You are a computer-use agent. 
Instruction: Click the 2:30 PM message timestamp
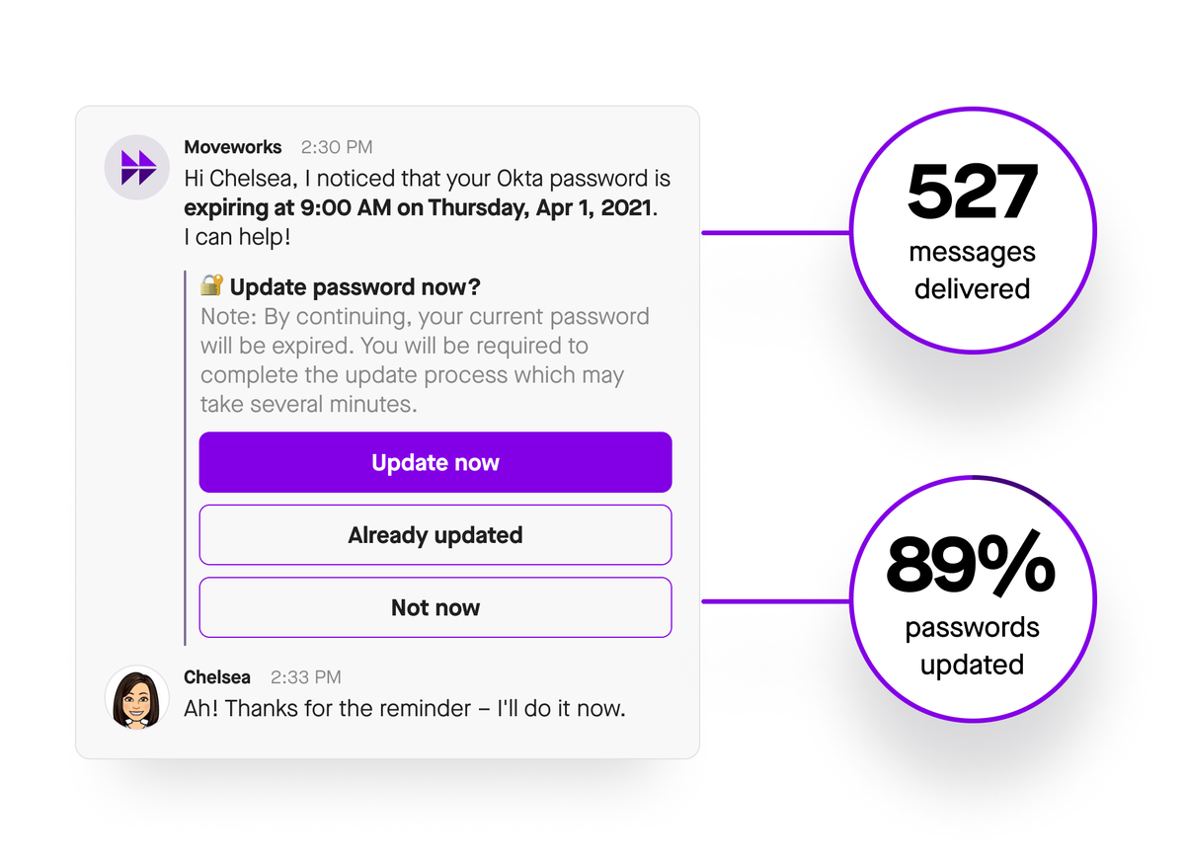337,147
